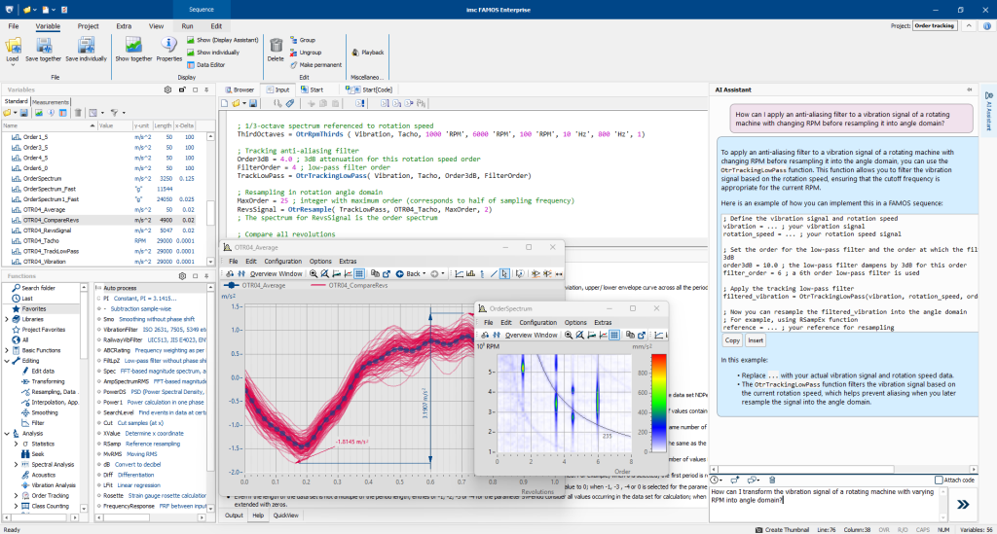Click Overview Window in OrderSpectrum toolbar
997x534 pixels.
coord(531,335)
